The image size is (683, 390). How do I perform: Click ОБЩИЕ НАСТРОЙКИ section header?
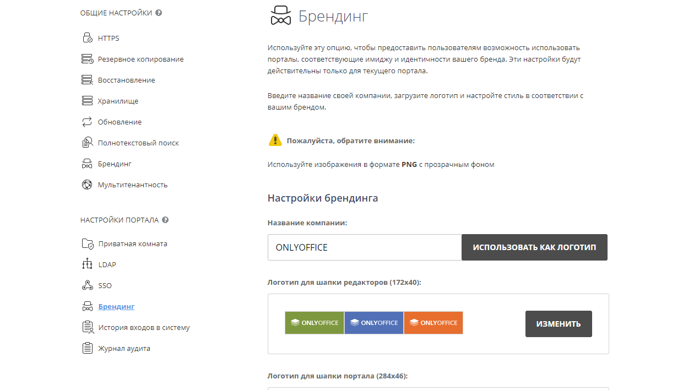(x=116, y=13)
